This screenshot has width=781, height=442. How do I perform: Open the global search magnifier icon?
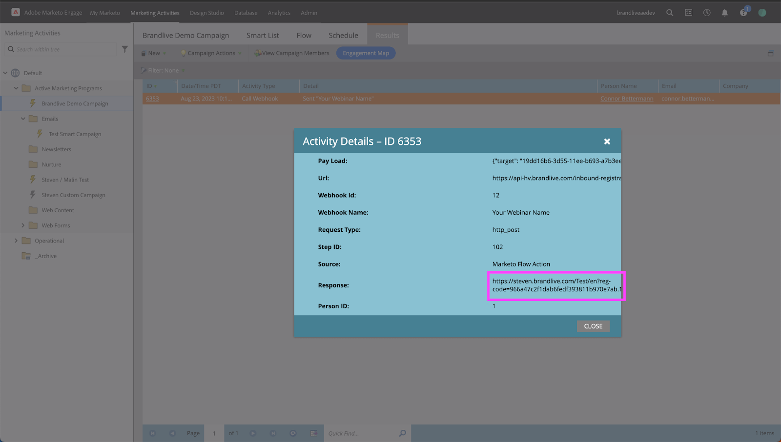tap(670, 13)
